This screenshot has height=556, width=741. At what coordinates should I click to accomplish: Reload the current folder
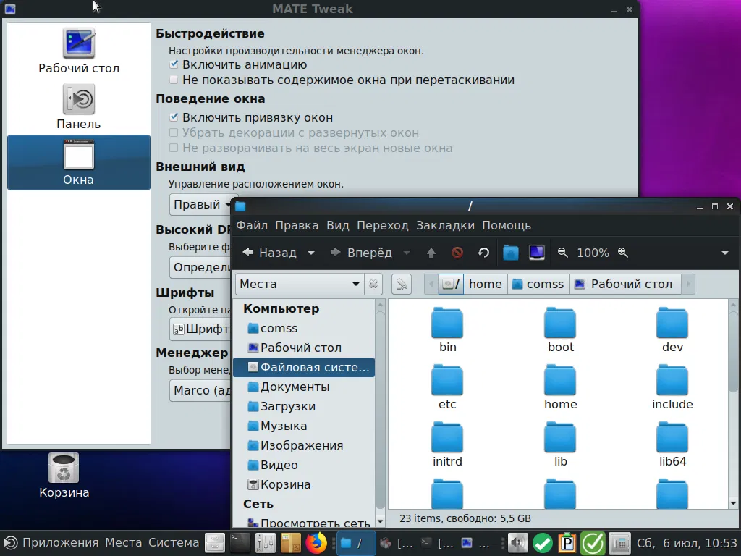tap(483, 253)
